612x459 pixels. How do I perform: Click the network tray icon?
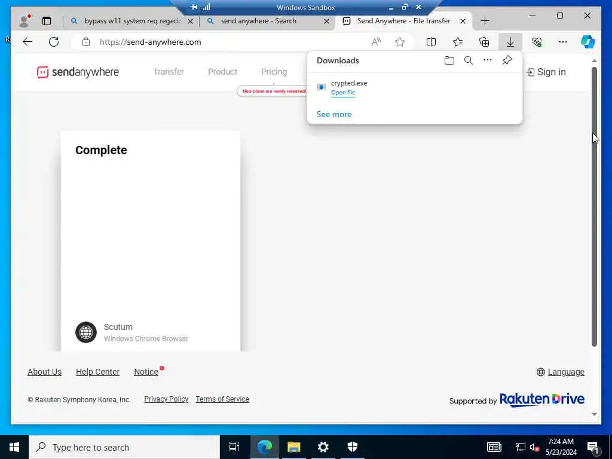click(x=520, y=447)
